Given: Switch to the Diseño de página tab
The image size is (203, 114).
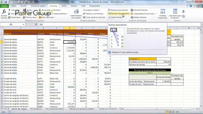Looking at the screenshot, I should click(38, 6).
